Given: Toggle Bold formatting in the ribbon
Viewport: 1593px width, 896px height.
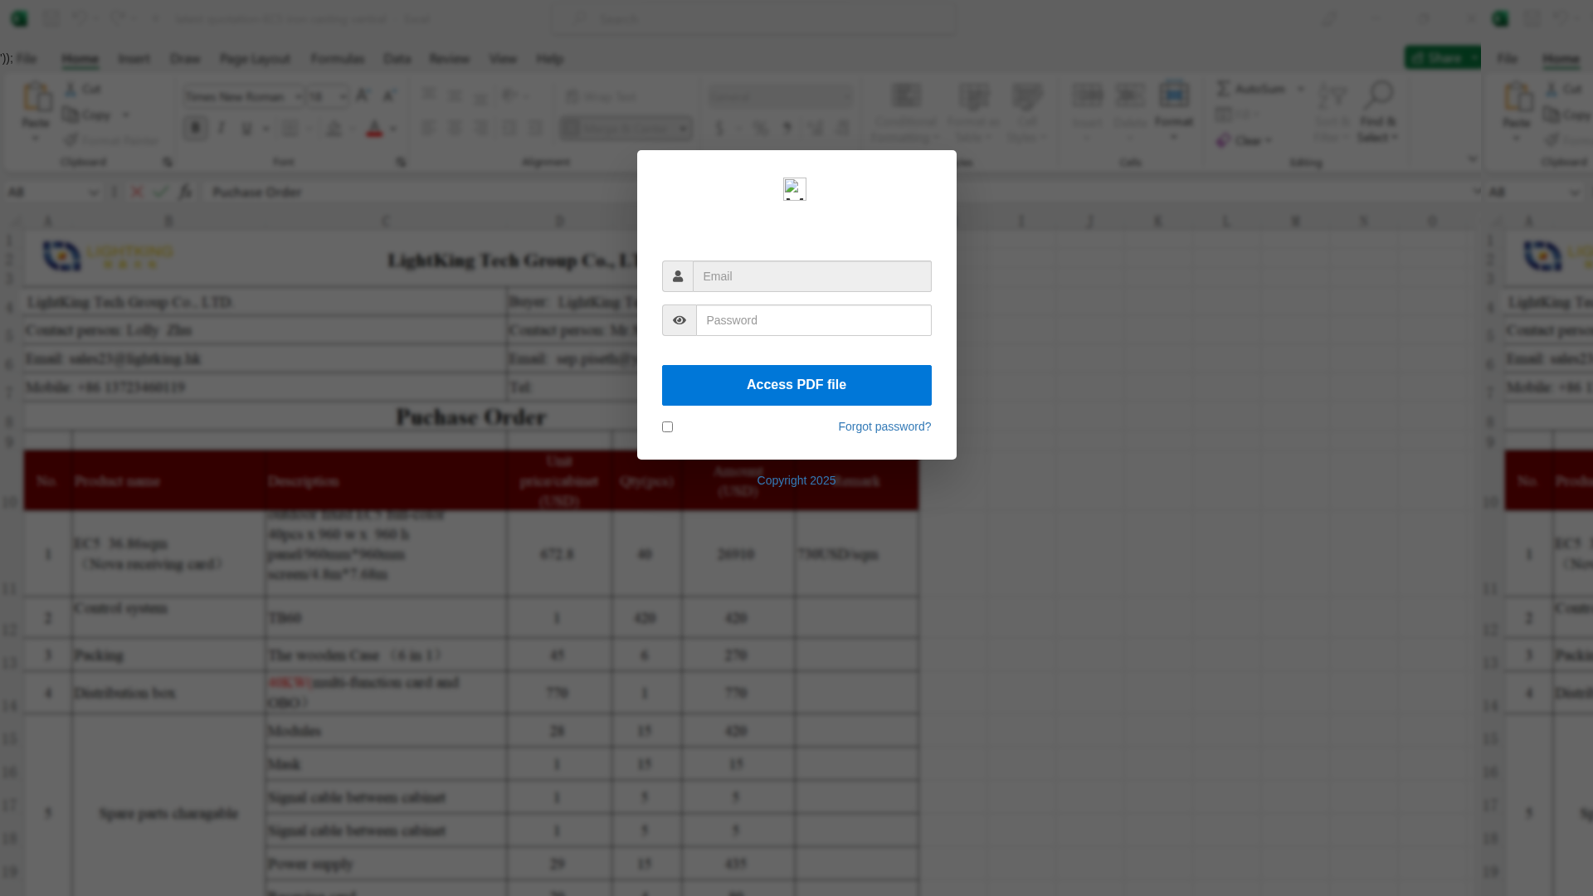Looking at the screenshot, I should (196, 129).
